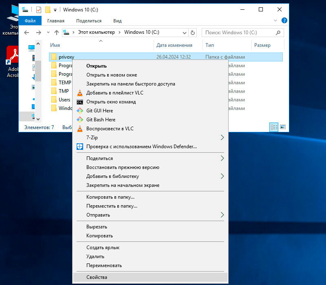Click the Windows Defender shield icon
The height and width of the screenshot is (285, 326).
(80, 147)
